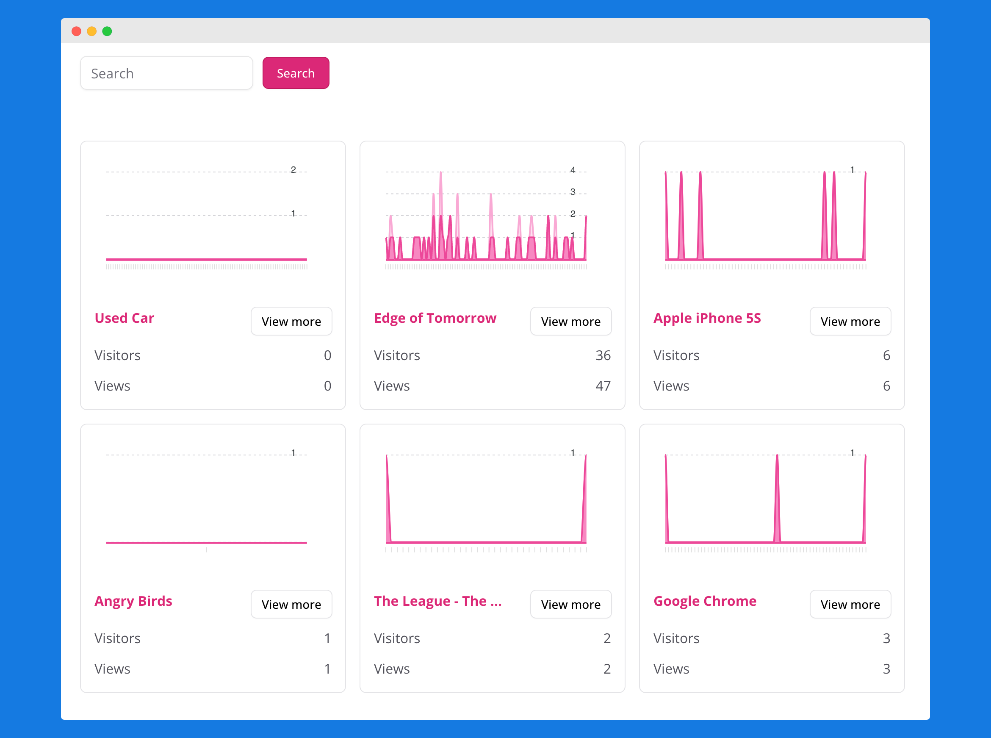Screen dimensions: 991x738
Task: Open View more for Used Car
Action: 291,321
